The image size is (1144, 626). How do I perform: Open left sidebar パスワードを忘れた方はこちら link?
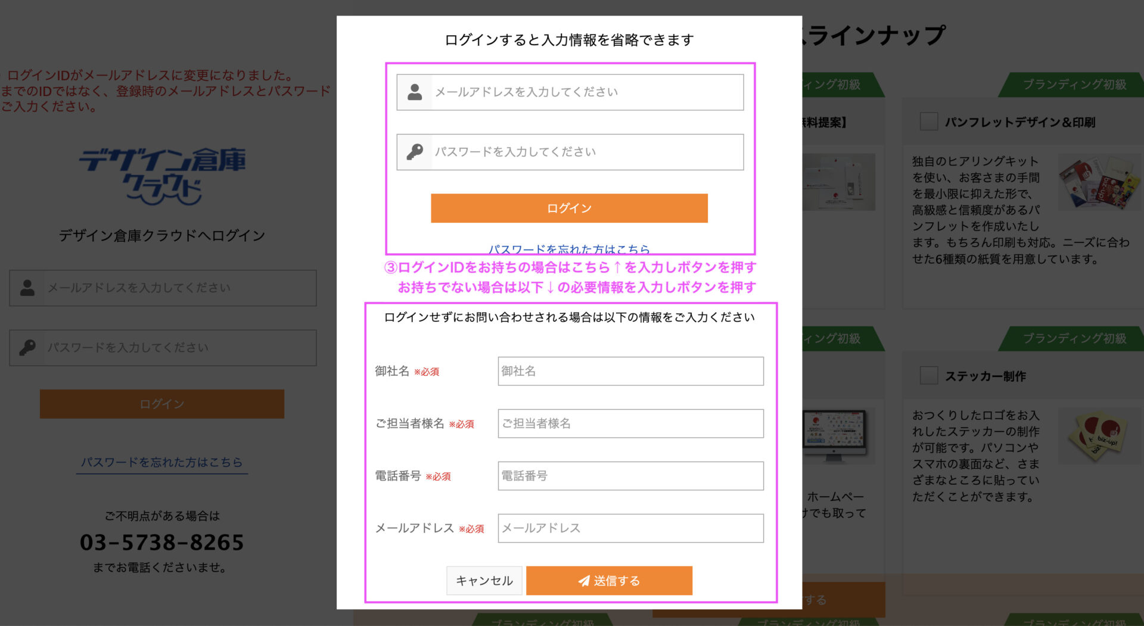point(161,462)
